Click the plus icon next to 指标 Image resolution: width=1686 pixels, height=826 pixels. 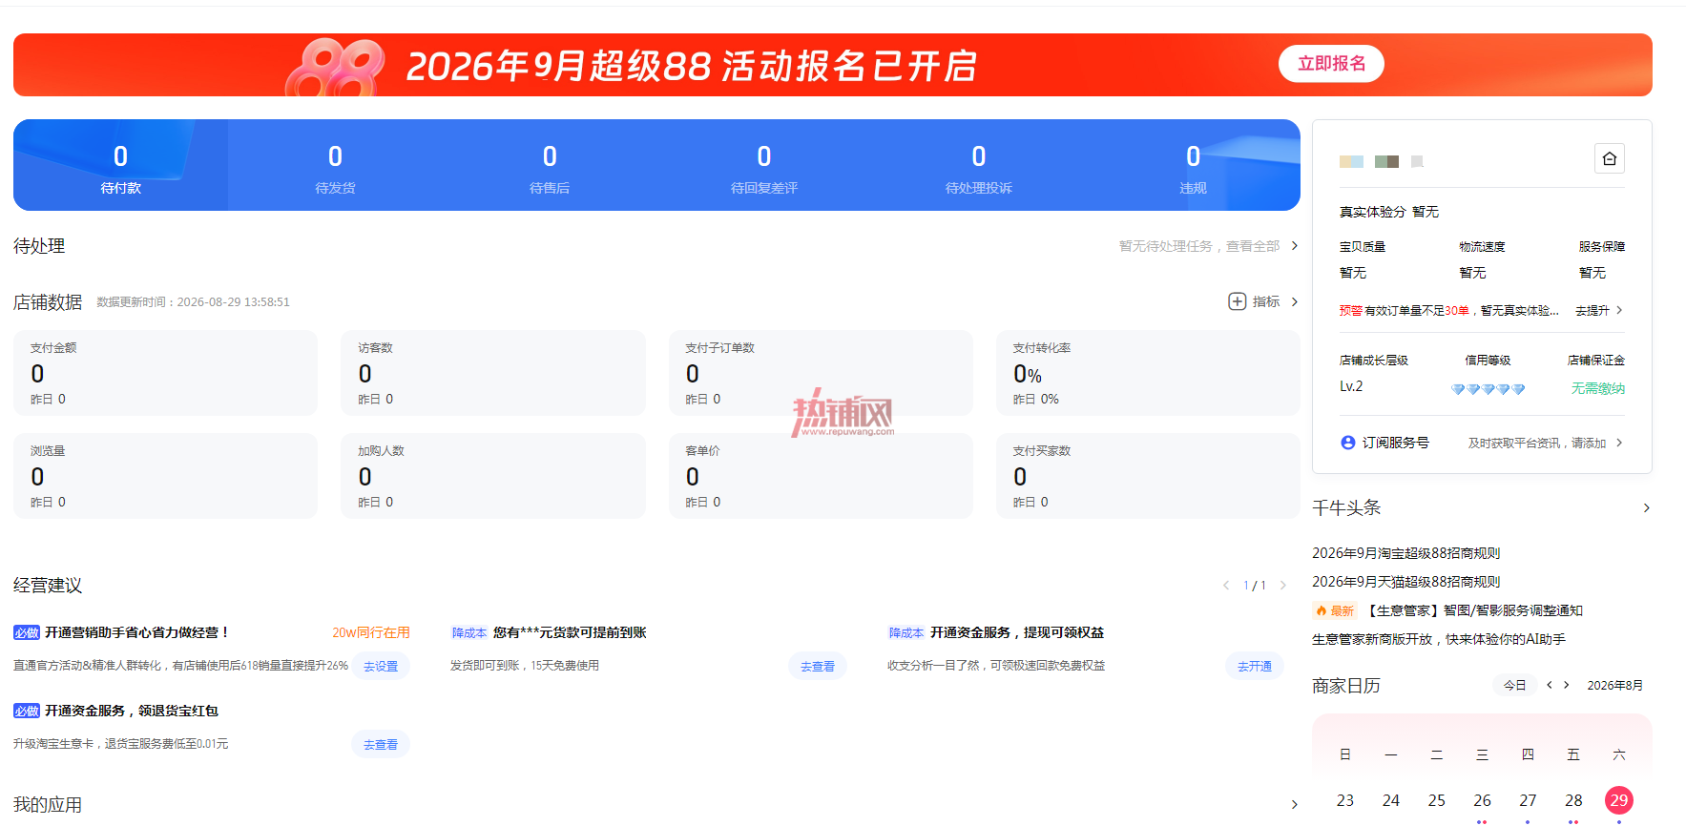click(1237, 301)
